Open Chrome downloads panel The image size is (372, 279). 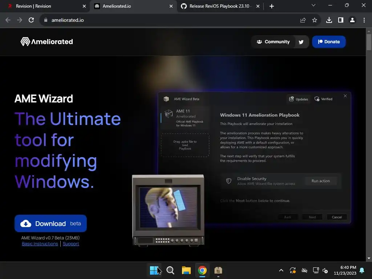(x=329, y=20)
